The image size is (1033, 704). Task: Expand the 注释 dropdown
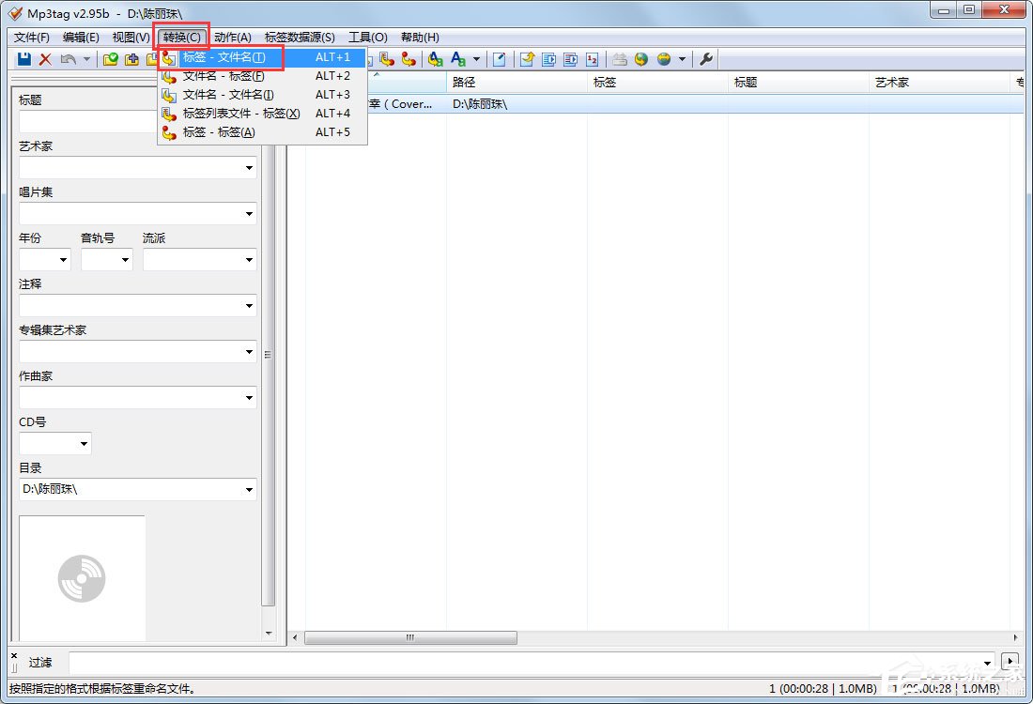tap(249, 306)
